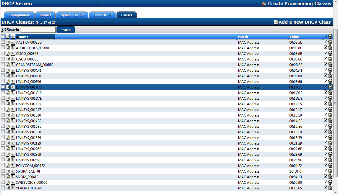The image size is (338, 195).
Task: Open details icon for LINKSYS_0014BF
Action: pyautogui.click(x=13, y=121)
